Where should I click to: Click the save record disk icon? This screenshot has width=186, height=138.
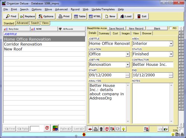pos(147,129)
